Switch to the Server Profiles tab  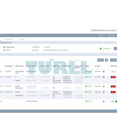(8, 39)
